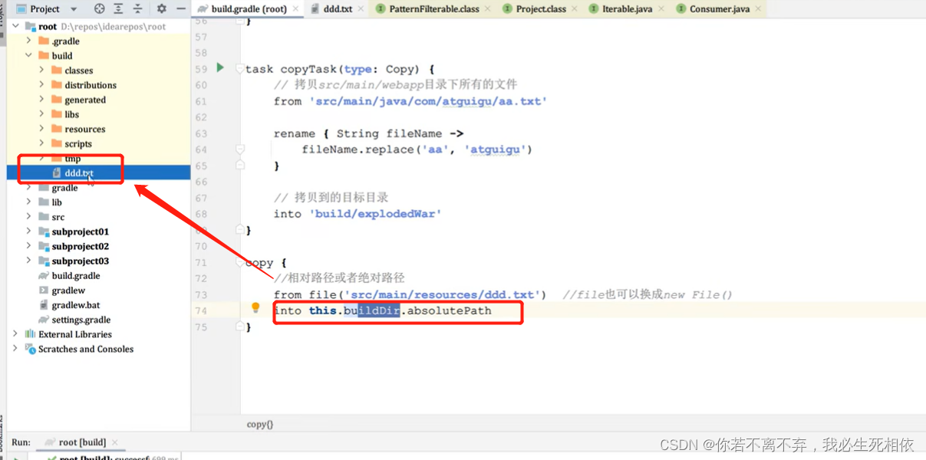This screenshot has height=460, width=926.
Task: Click the fold marker beside task copyTask line
Action: click(x=240, y=69)
